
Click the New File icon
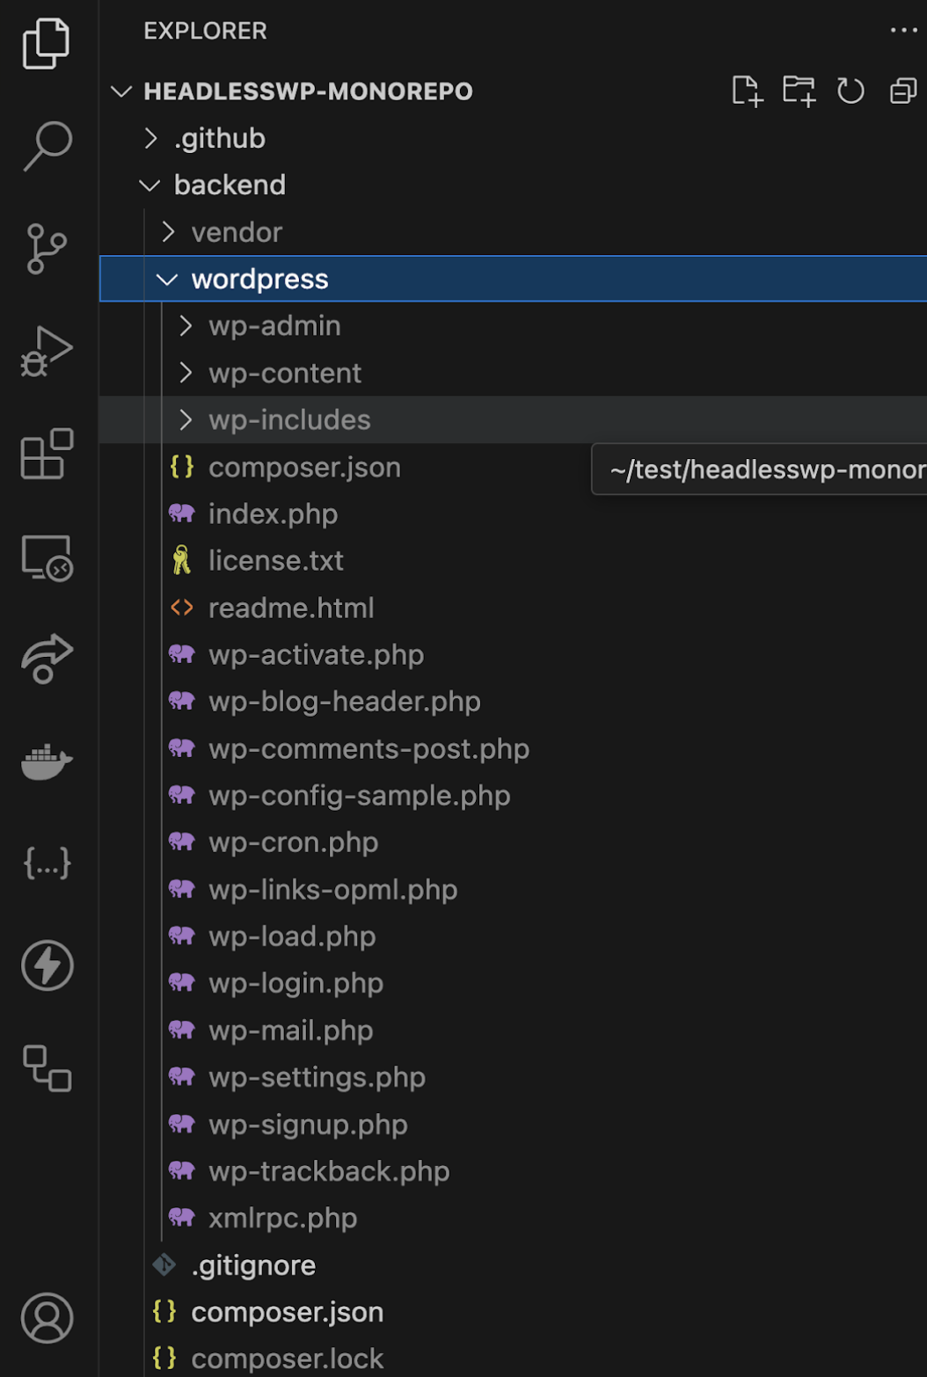(747, 91)
